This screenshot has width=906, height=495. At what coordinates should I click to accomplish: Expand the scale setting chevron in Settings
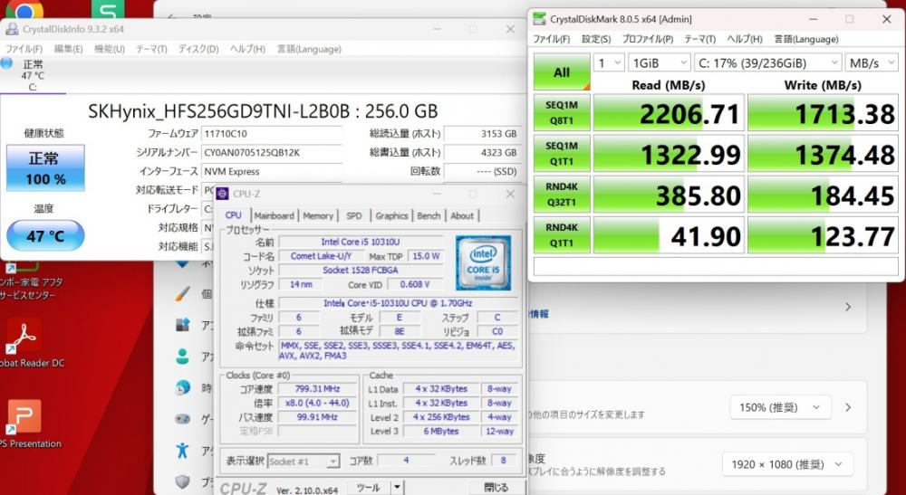848,407
